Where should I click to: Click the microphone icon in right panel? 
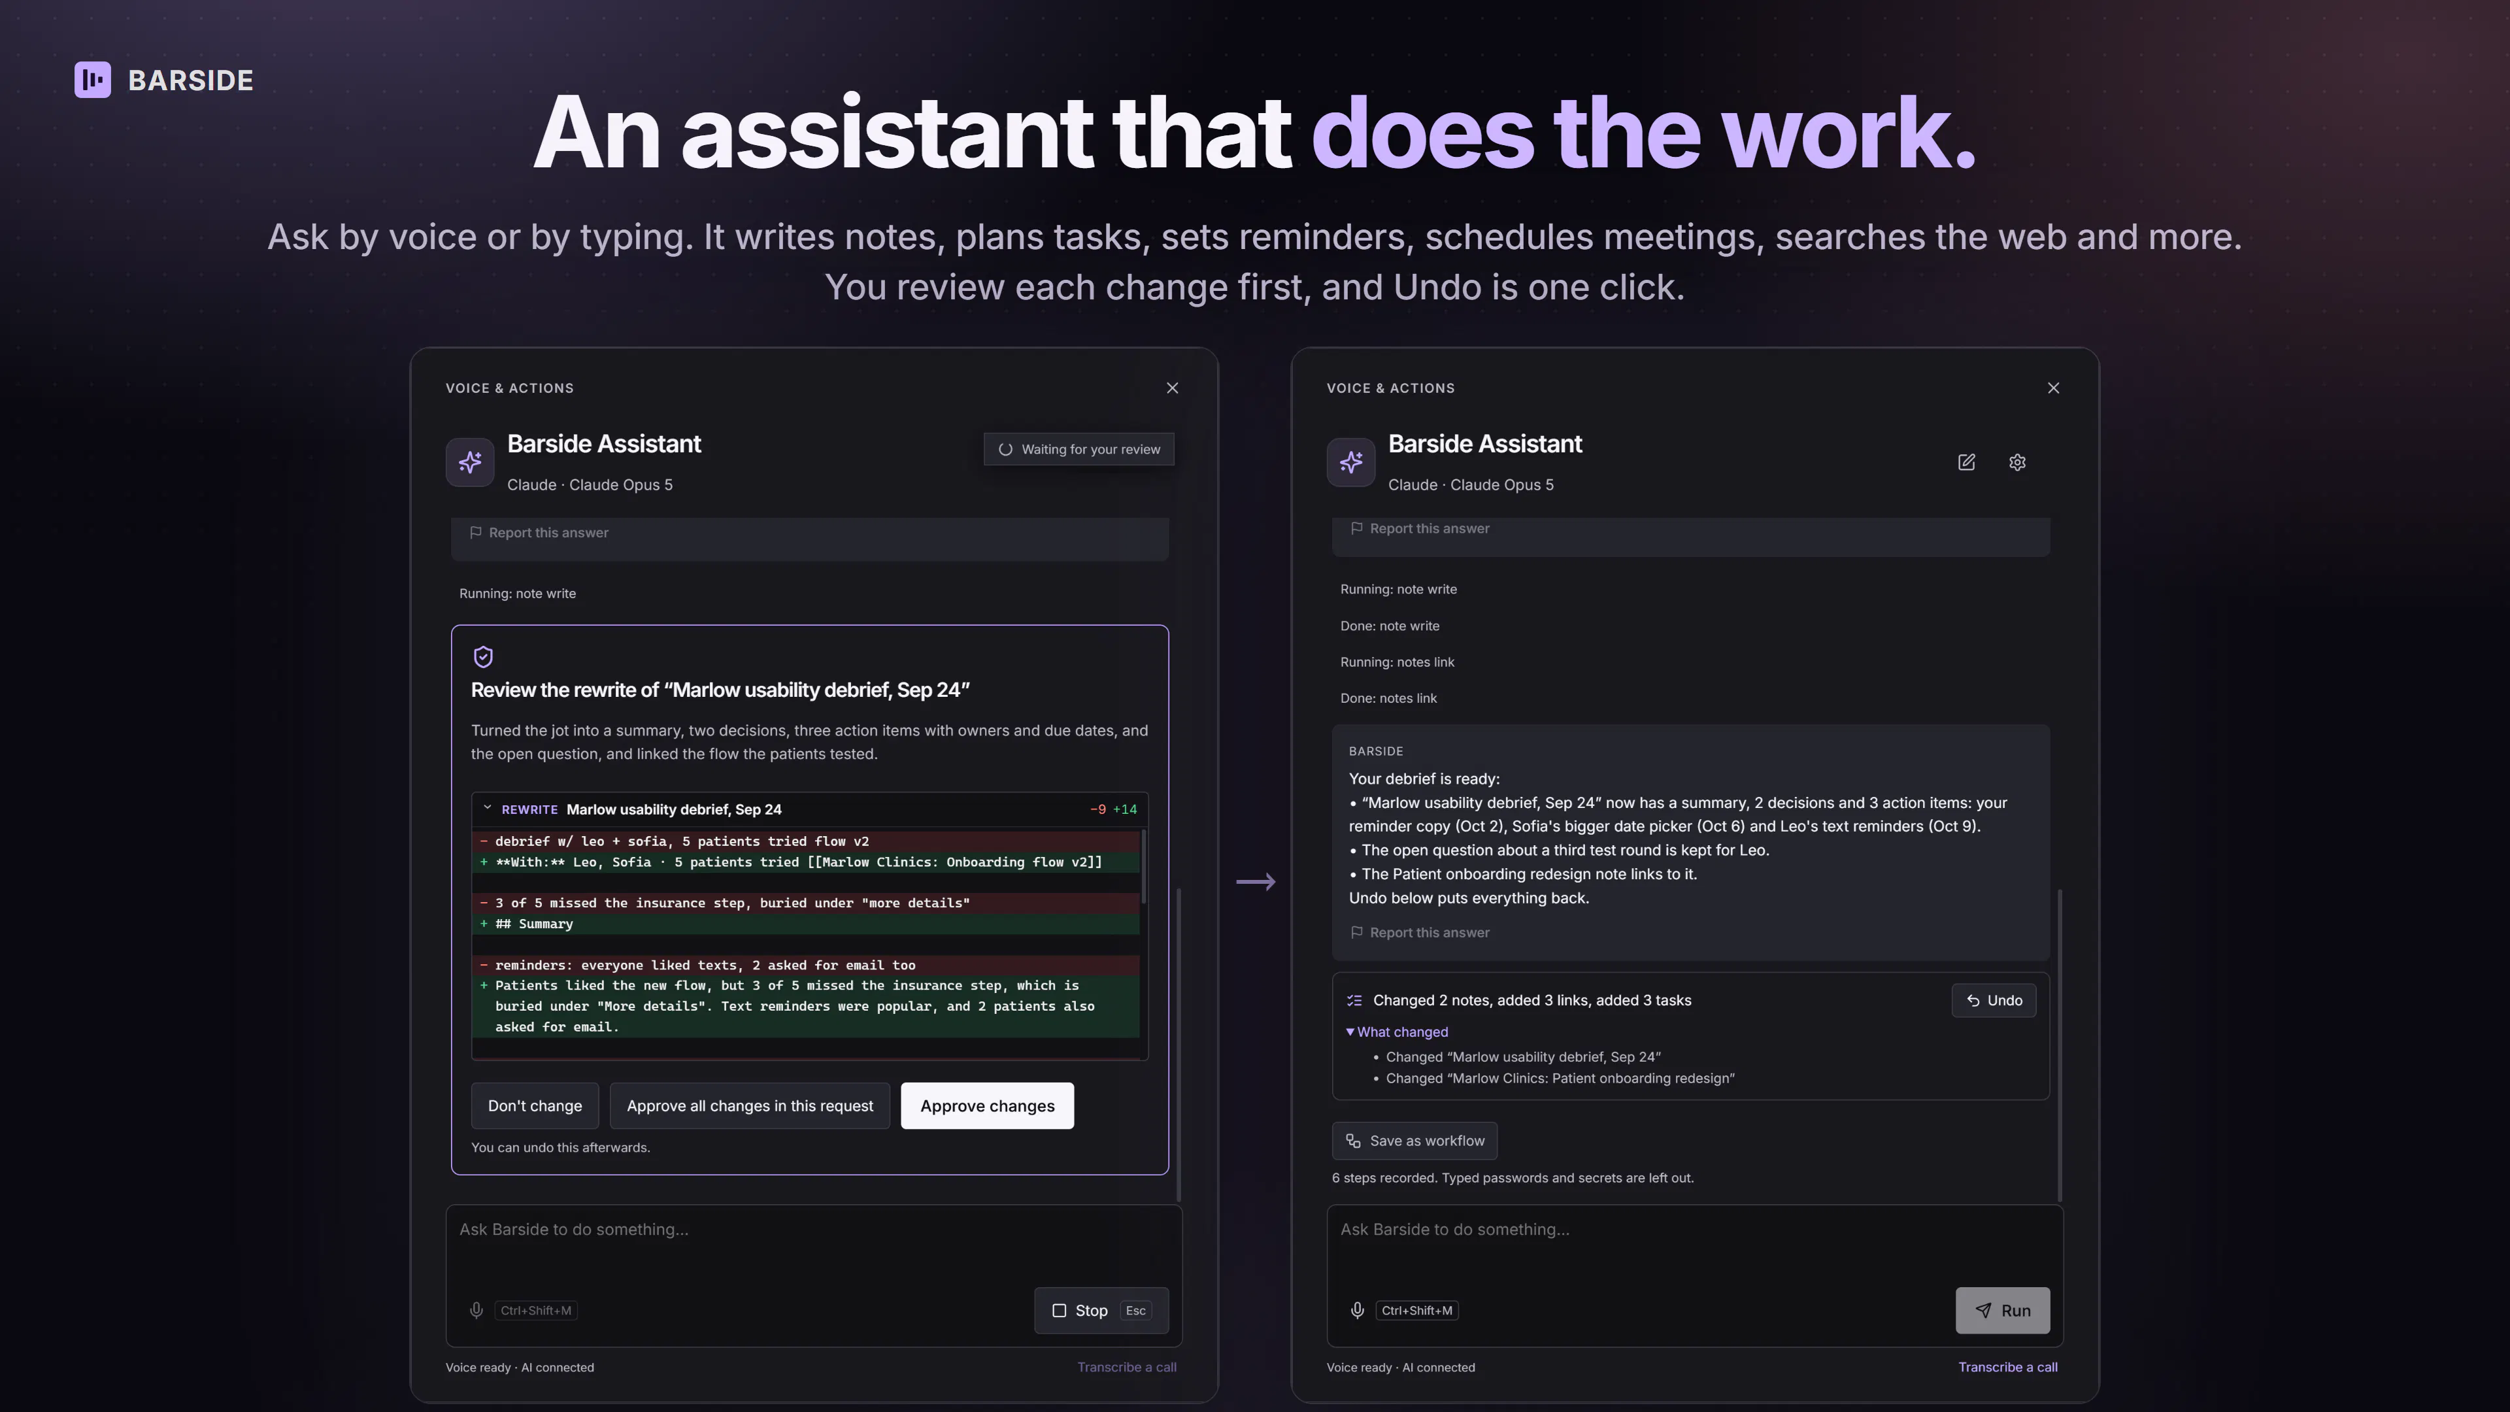point(1358,1311)
